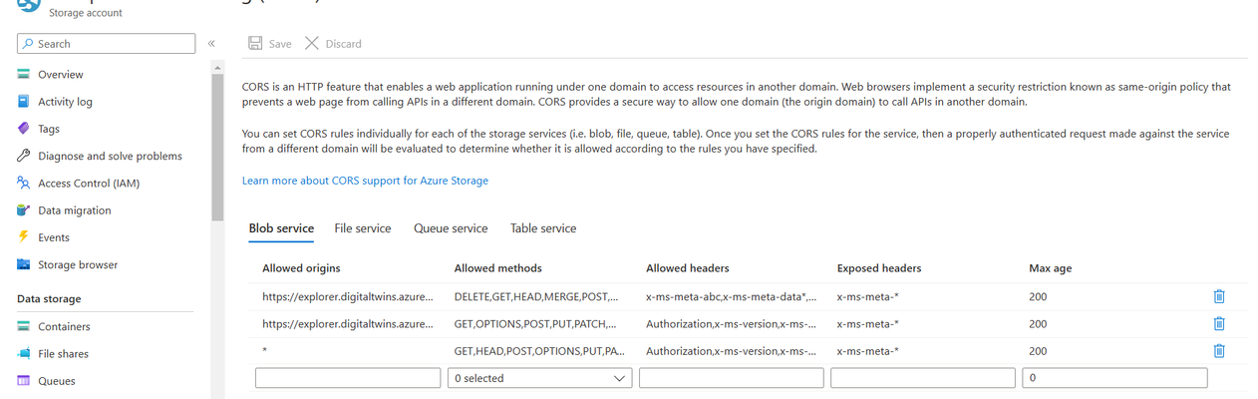Click DELETE,GET,HEAD,MERGE,POST methods cell
This screenshot has width=1258, height=399.
click(x=536, y=296)
